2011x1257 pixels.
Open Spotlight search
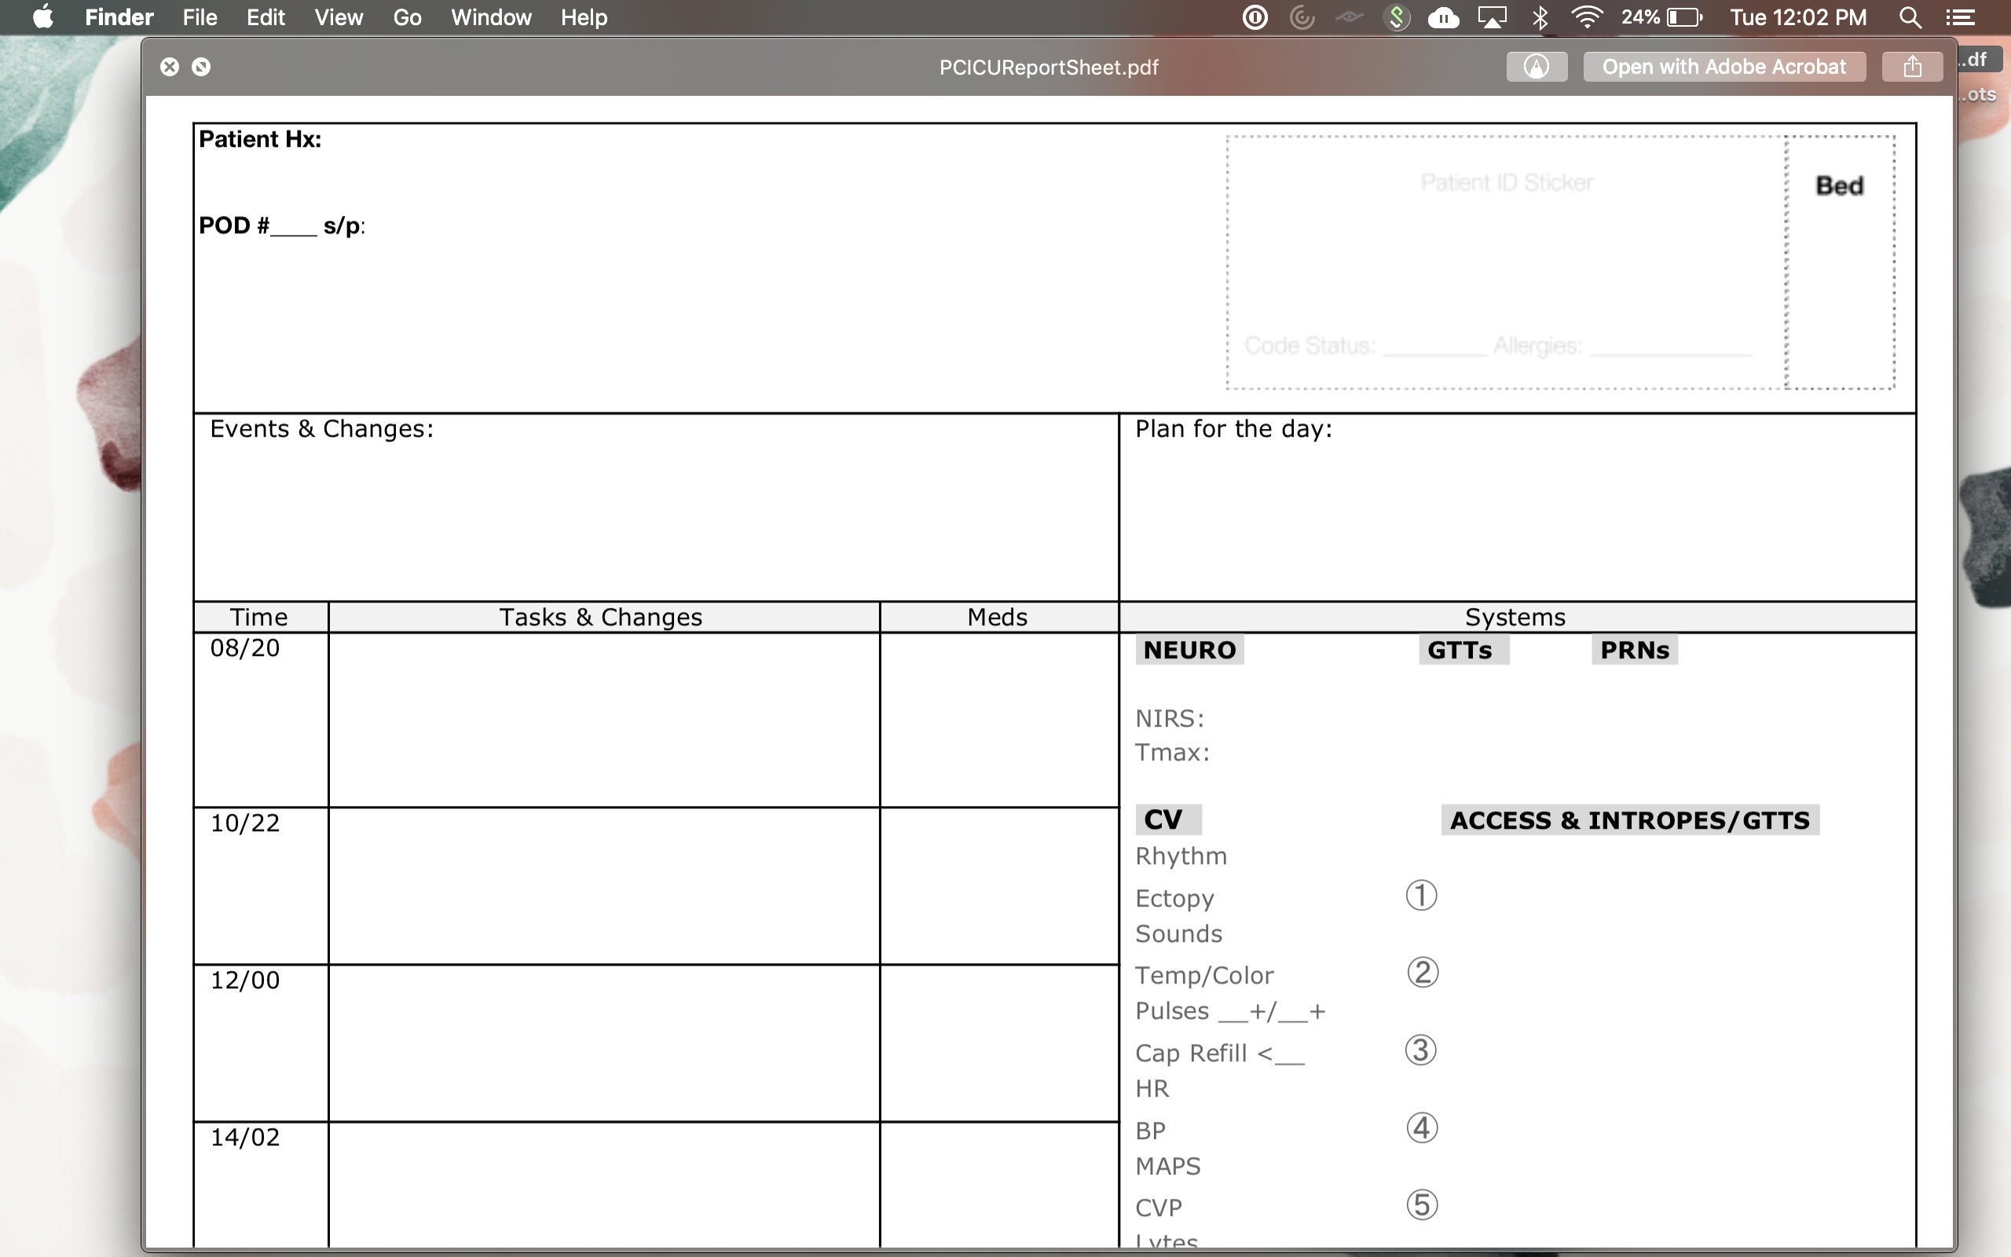click(1910, 17)
